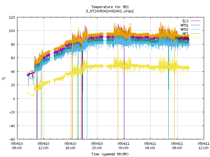The width and height of the screenshot is (210, 157).
Task: Click the y-axis value 20
Action: tap(13, 85)
